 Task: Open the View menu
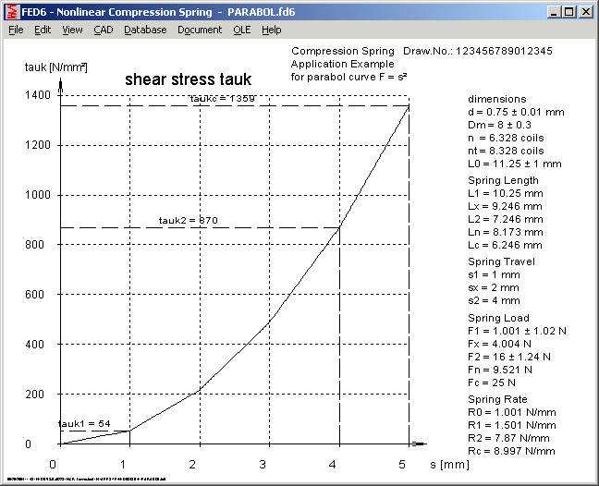pyautogui.click(x=72, y=30)
